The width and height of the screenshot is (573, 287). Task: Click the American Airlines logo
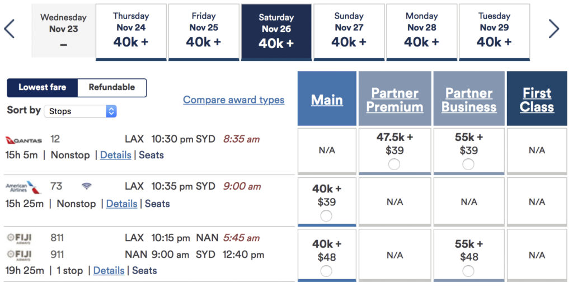24,187
